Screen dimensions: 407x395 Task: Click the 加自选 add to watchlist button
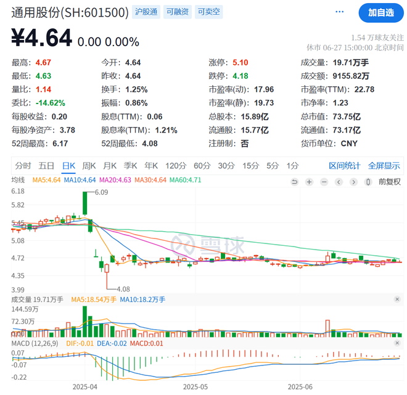tap(380, 13)
